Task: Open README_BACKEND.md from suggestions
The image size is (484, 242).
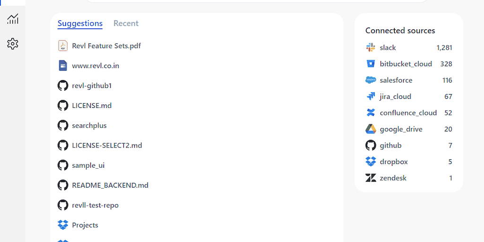Action: (x=110, y=185)
